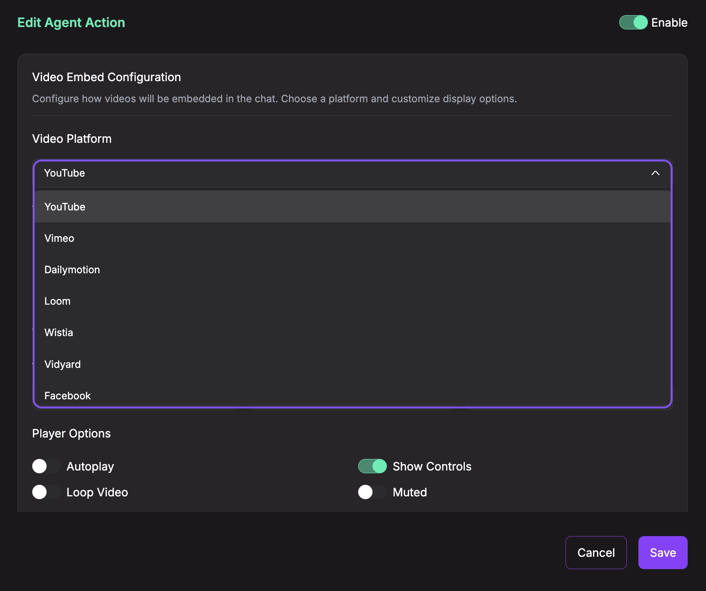This screenshot has width=706, height=591.
Task: Mute the video player by toggling Muted
Action: [372, 492]
